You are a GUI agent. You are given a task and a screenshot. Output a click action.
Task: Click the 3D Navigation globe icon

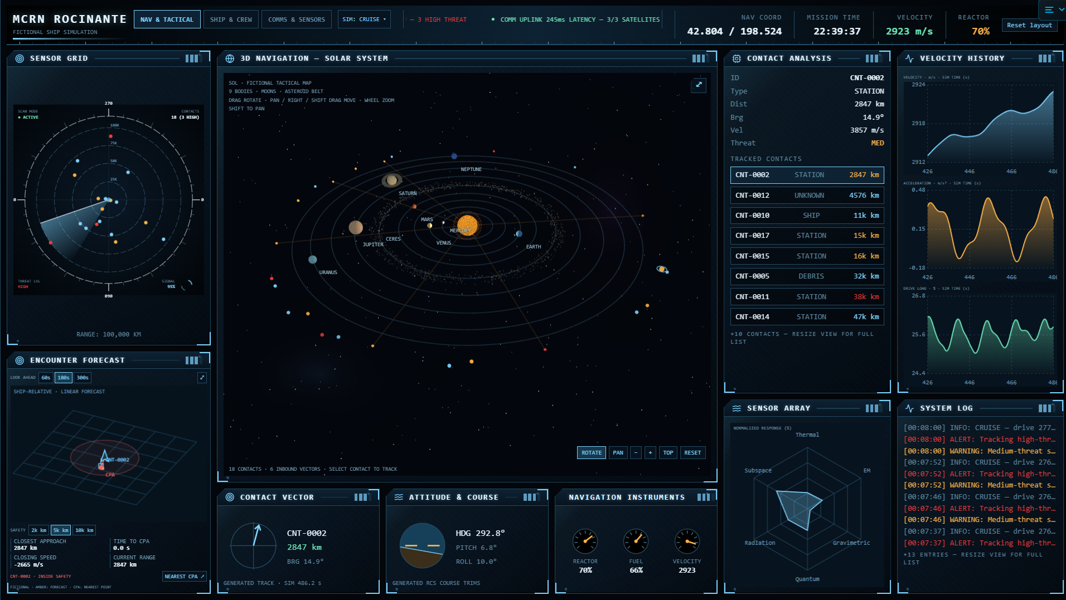click(230, 58)
